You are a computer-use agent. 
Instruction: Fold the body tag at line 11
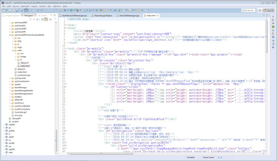[x=66, y=48]
